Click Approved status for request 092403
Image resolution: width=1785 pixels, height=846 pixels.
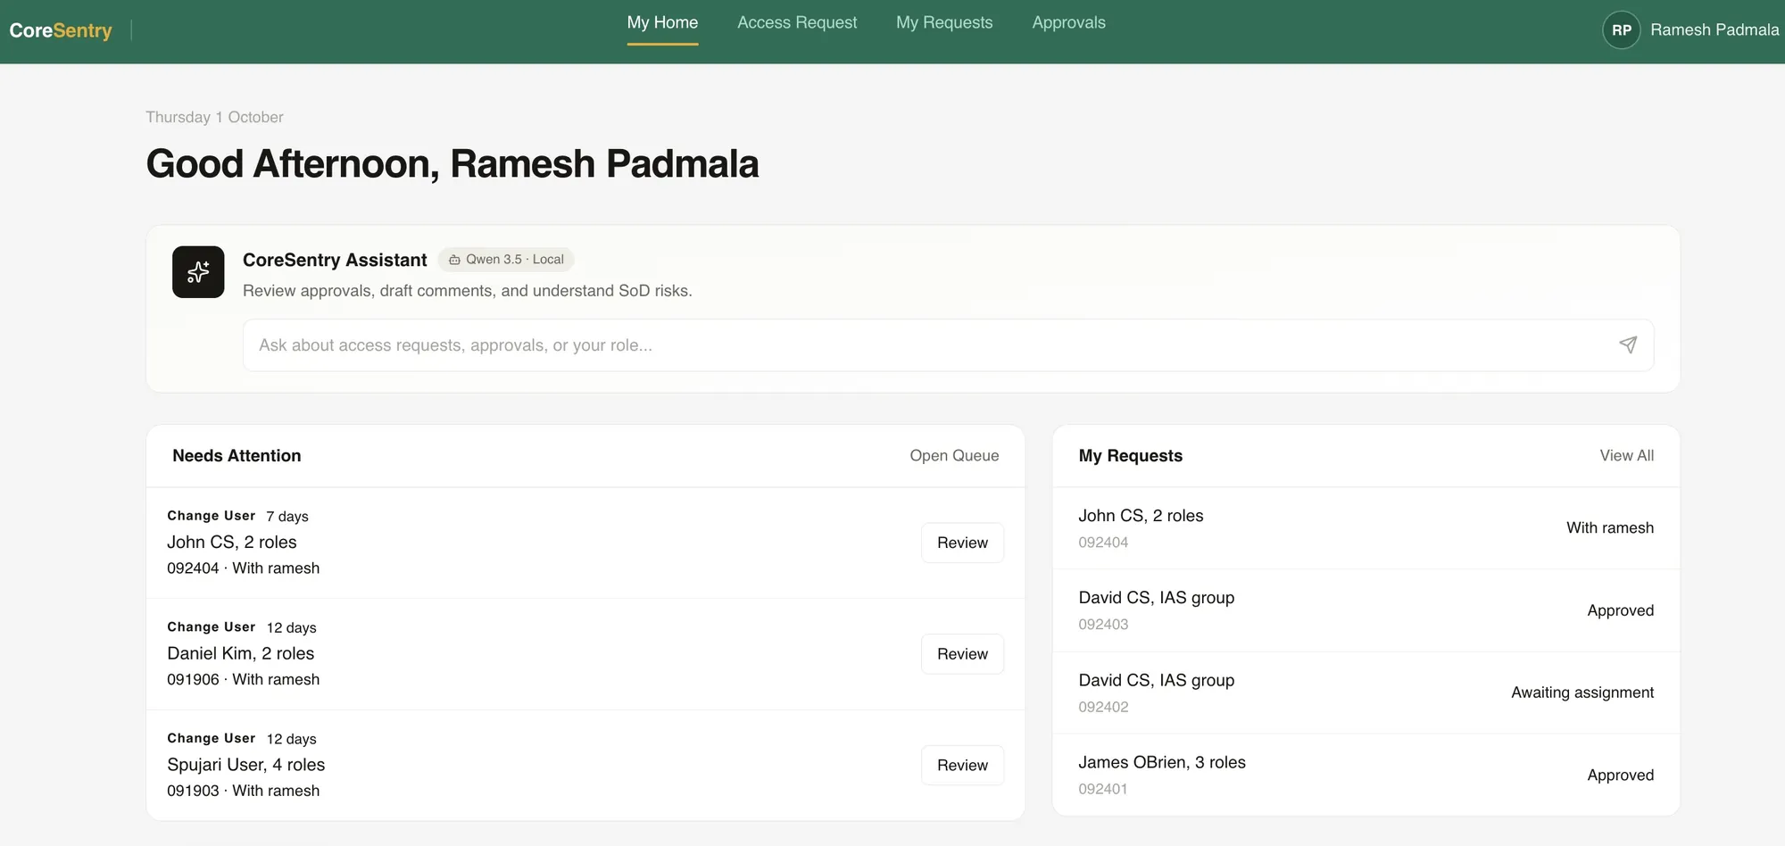coord(1620,610)
